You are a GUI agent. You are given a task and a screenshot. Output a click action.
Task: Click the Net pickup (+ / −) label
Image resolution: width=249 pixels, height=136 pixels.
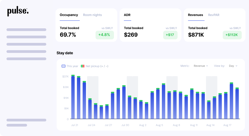[x=97, y=66]
